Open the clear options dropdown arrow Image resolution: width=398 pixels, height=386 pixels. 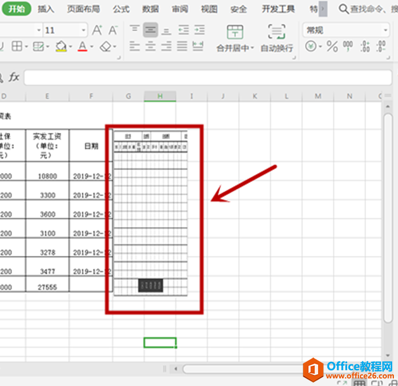point(115,47)
